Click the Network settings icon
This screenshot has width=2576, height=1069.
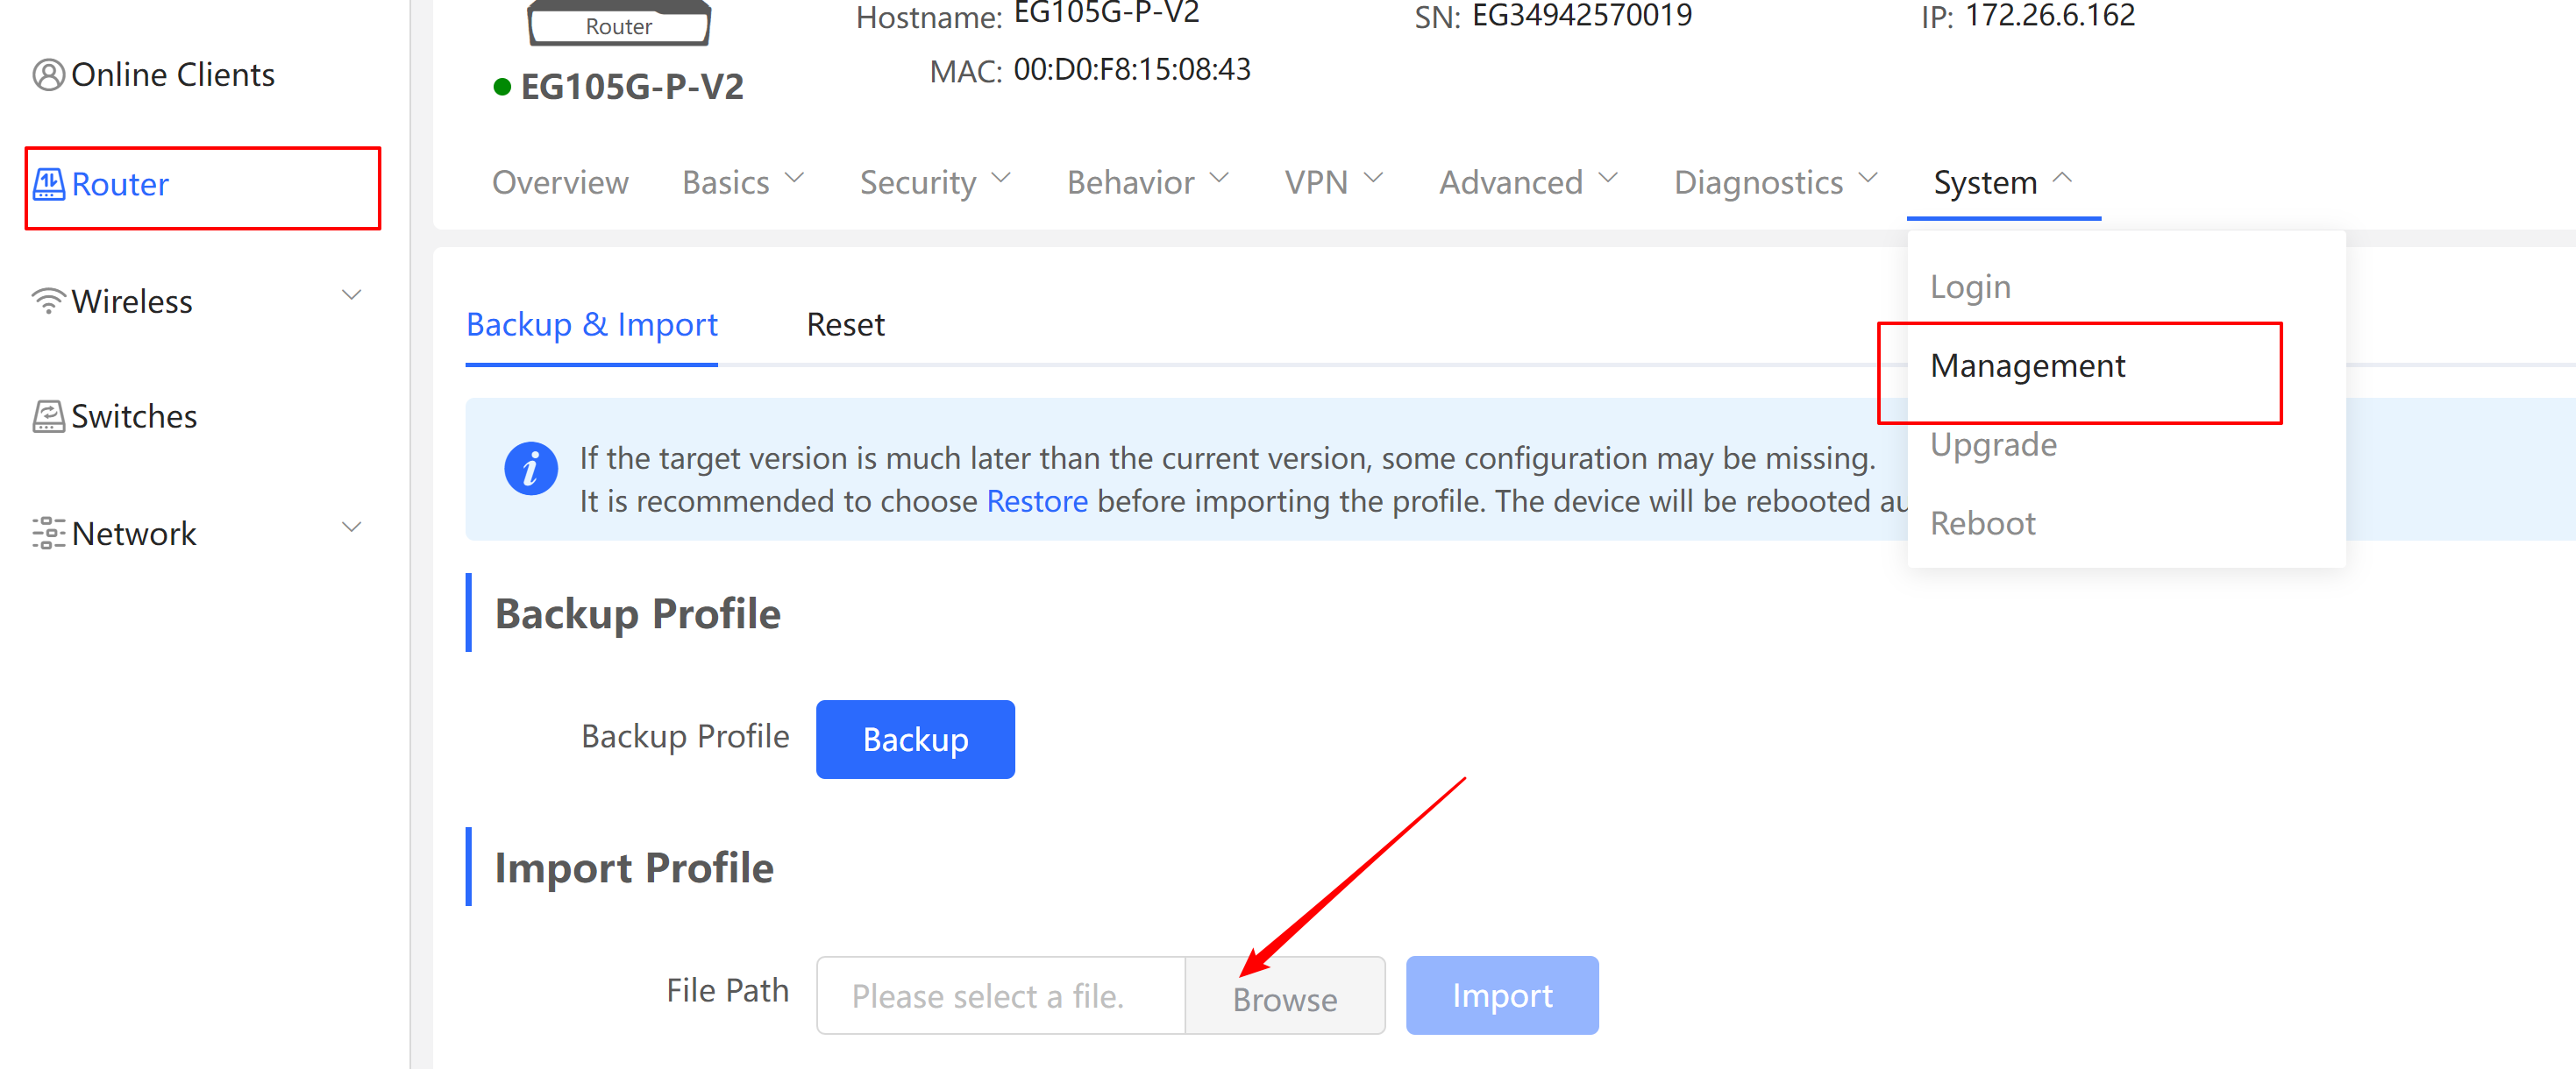pyautogui.click(x=48, y=534)
